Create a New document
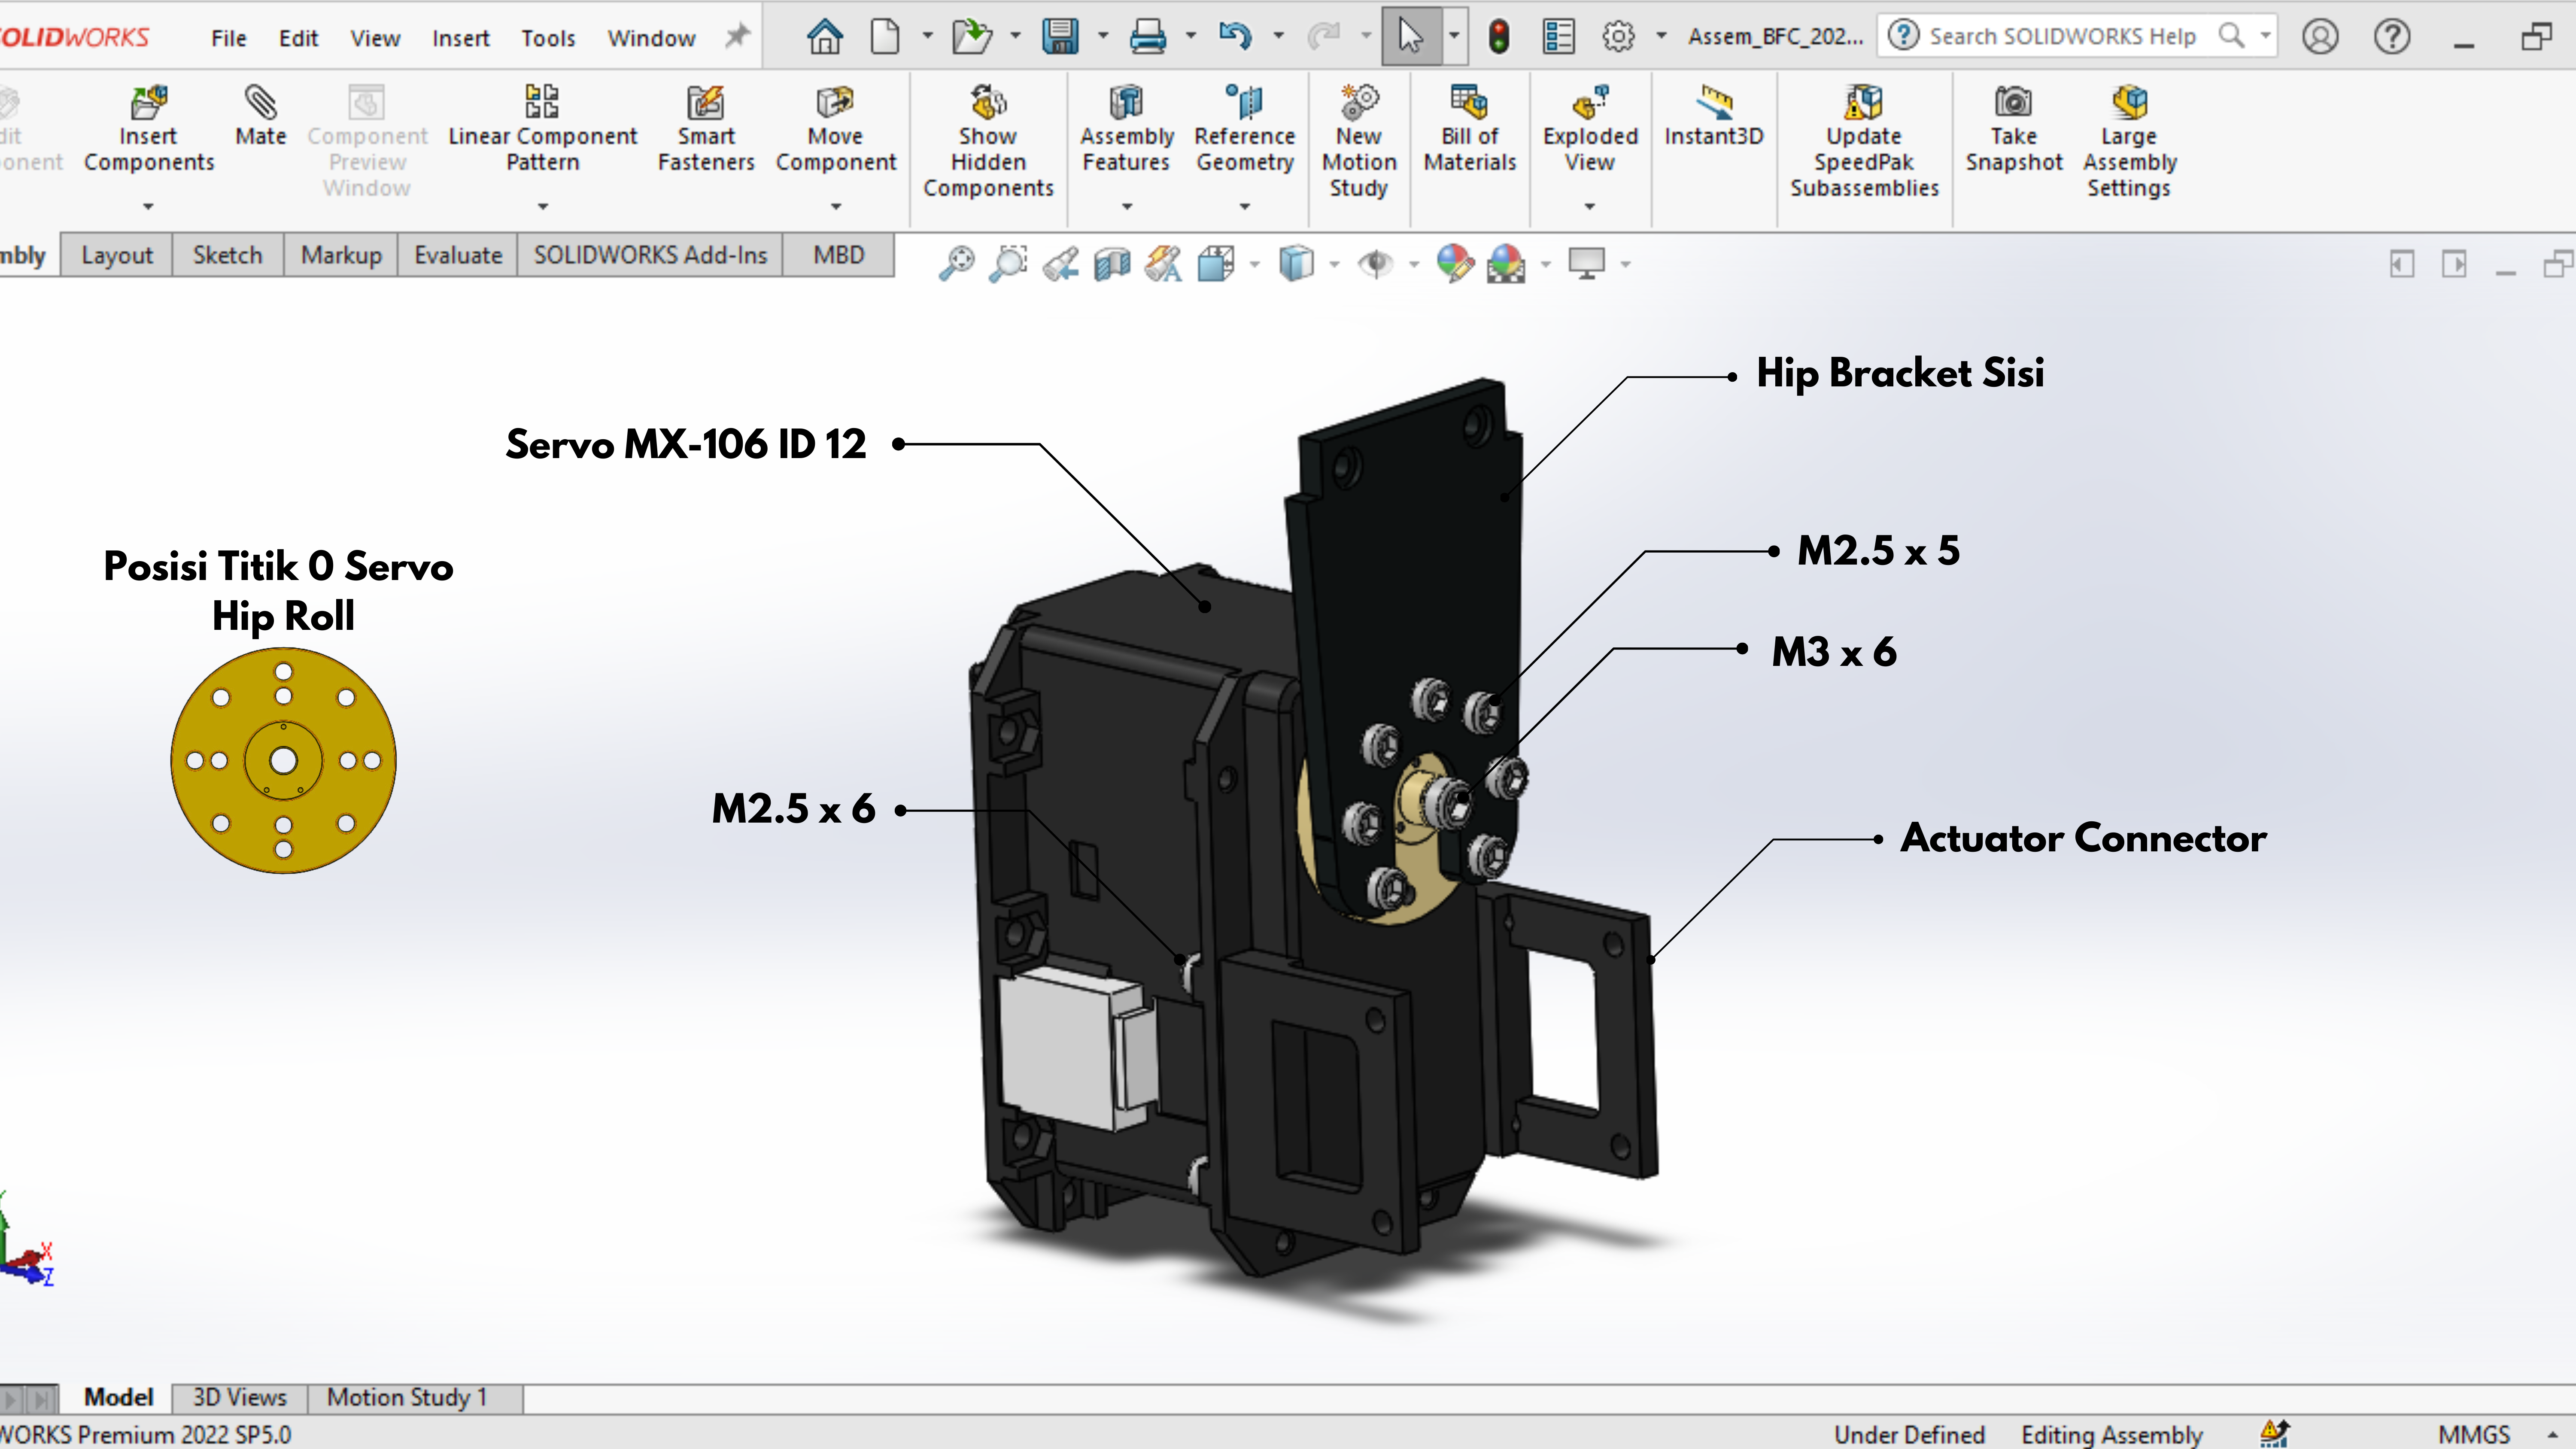Image resolution: width=2576 pixels, height=1449 pixels. coord(885,37)
